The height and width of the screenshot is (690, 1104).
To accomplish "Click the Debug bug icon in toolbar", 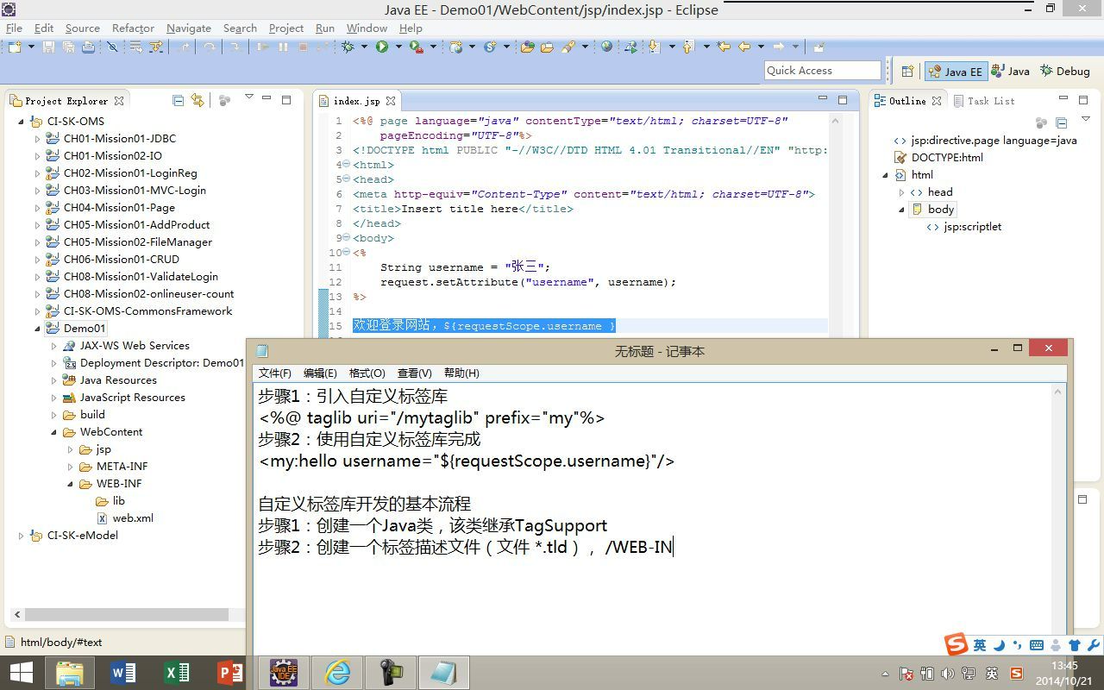I will (x=348, y=47).
